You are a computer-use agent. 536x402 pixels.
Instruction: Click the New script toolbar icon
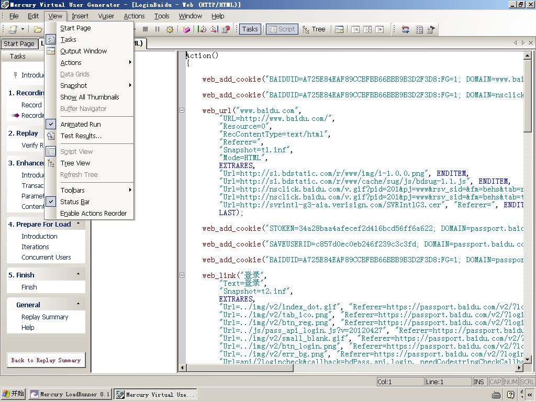pyautogui.click(x=13, y=29)
